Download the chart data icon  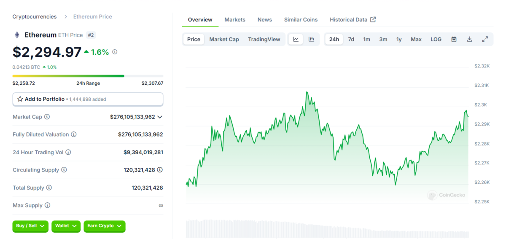[469, 39]
